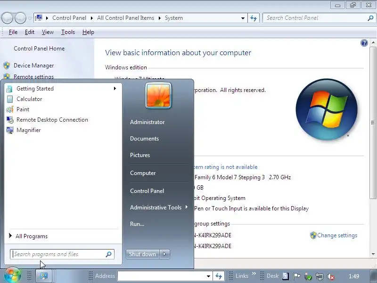Click the taskbar clock showing 1:49
Image resolution: width=377 pixels, height=283 pixels.
(x=354, y=276)
